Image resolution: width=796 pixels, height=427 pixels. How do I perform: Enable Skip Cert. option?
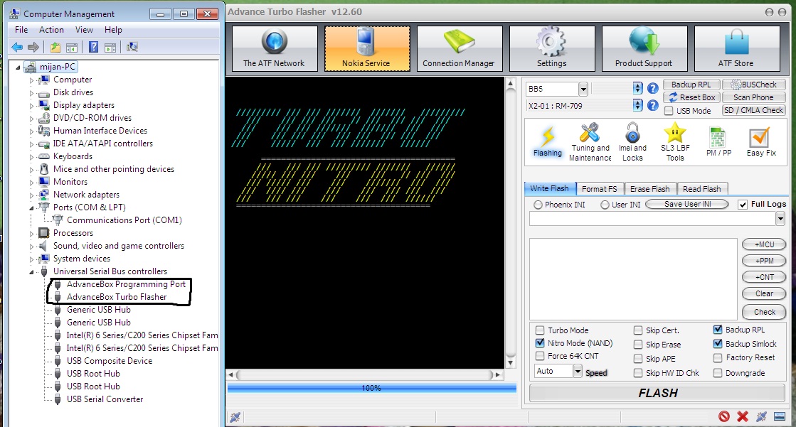click(638, 330)
